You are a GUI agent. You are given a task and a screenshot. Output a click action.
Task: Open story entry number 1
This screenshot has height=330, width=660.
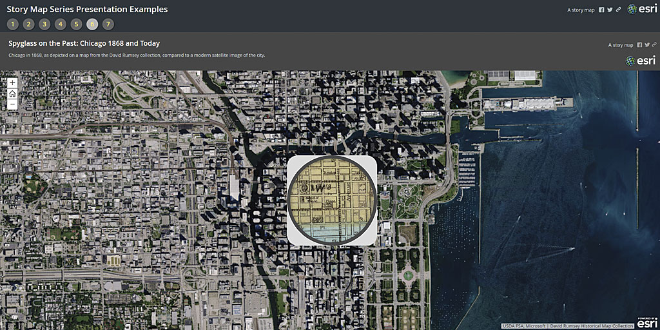[x=13, y=24]
